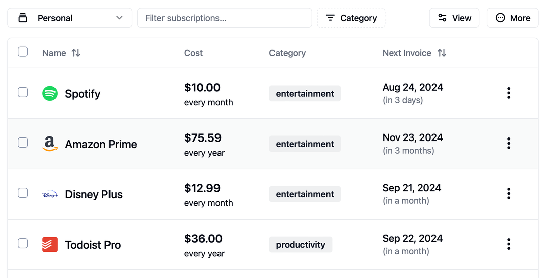Open Amazon Prime row three-dot menu

508,144
